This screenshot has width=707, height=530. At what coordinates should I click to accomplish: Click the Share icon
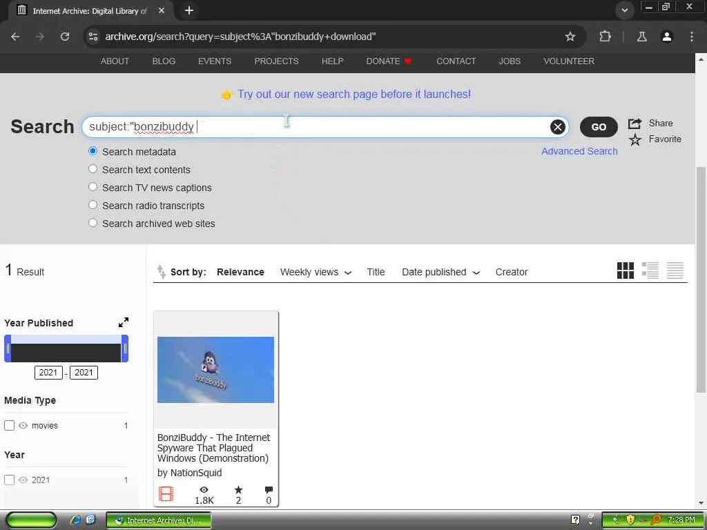tap(635, 123)
